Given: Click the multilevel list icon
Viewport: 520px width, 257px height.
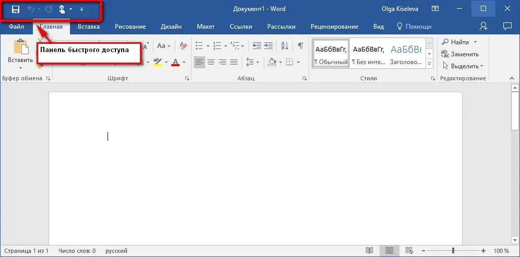Looking at the screenshot, I should tap(235, 46).
